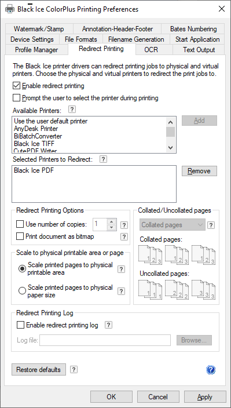
Task: Switch to the OCR tab
Action: point(151,50)
